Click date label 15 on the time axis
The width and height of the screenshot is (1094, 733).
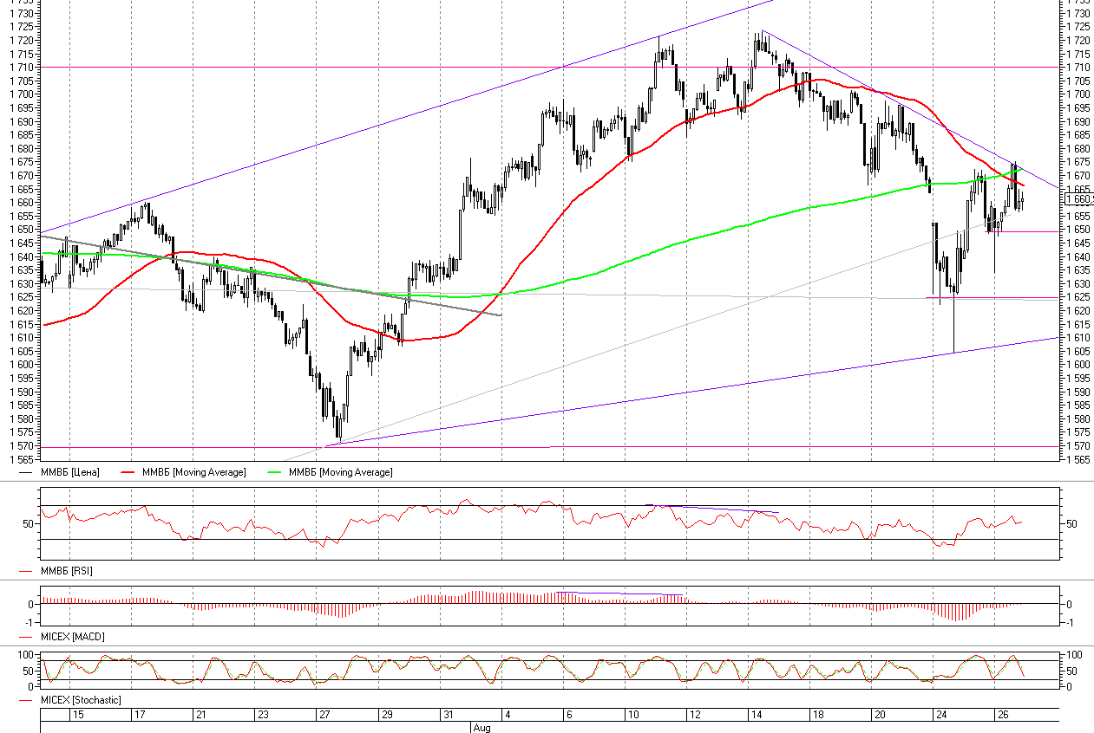point(77,715)
